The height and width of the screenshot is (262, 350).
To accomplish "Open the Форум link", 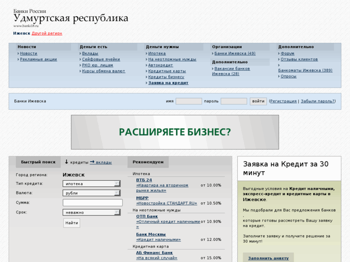I will point(287,53).
